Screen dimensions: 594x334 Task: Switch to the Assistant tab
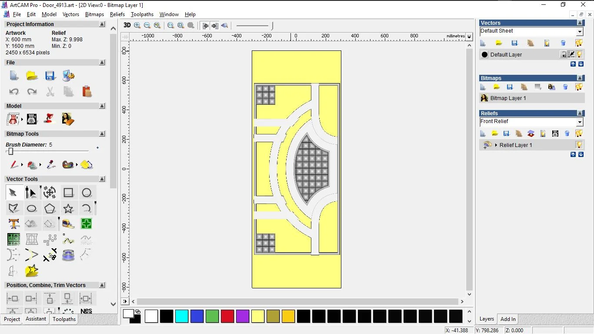click(x=36, y=319)
